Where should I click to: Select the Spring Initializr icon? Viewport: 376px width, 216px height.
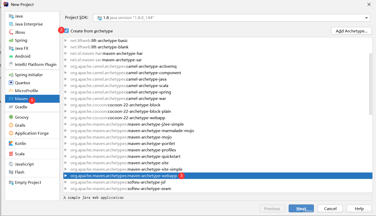[x=11, y=75]
